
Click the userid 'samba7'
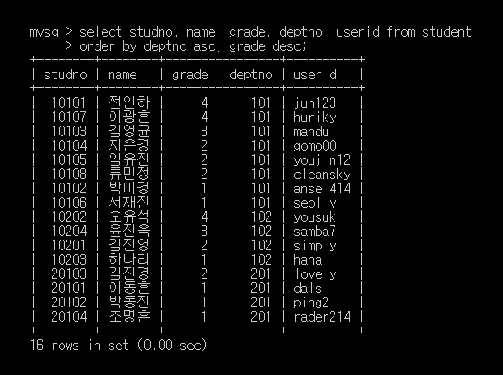[x=315, y=231]
